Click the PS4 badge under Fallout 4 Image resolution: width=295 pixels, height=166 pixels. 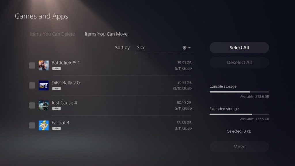[56, 128]
